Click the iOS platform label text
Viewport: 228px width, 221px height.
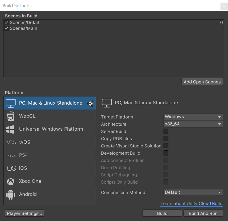[23, 168]
